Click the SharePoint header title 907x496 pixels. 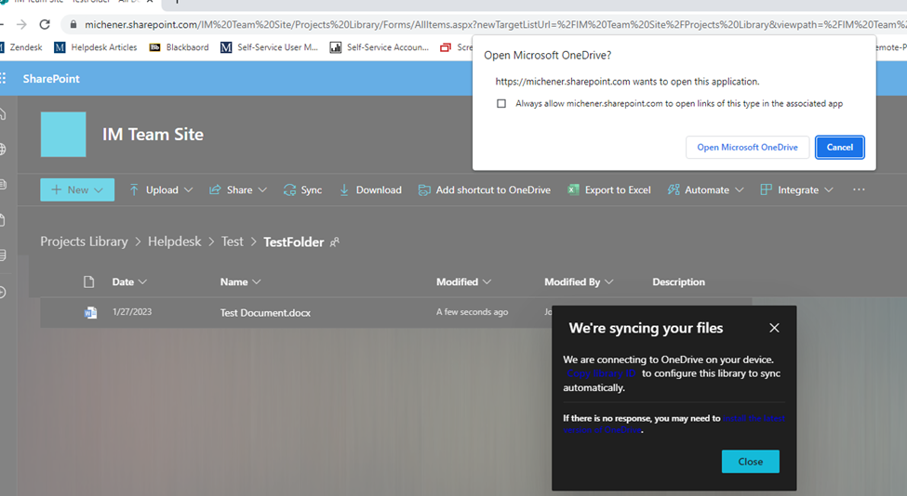tap(51, 79)
